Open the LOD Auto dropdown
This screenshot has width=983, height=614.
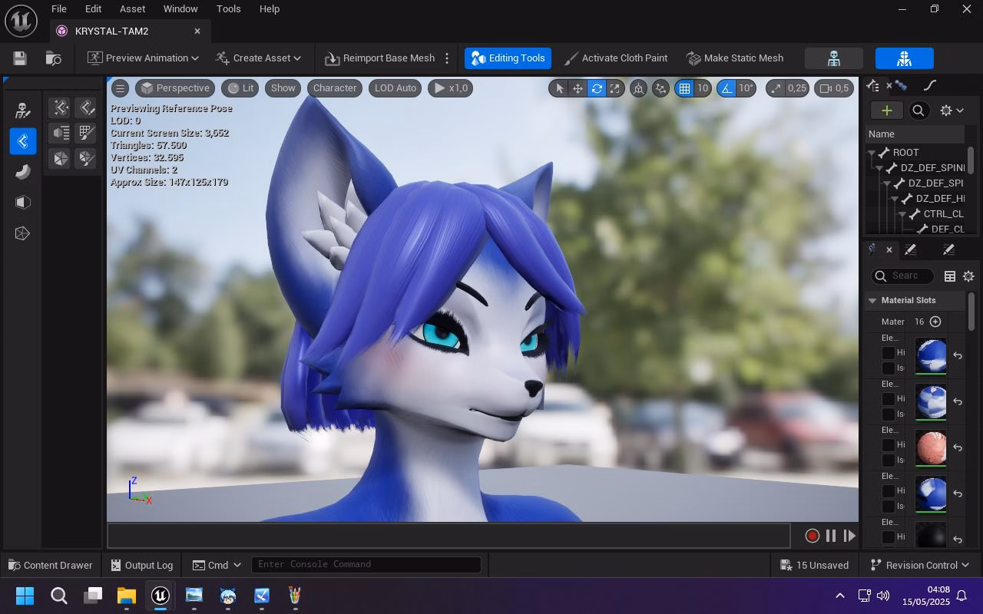[x=396, y=88]
